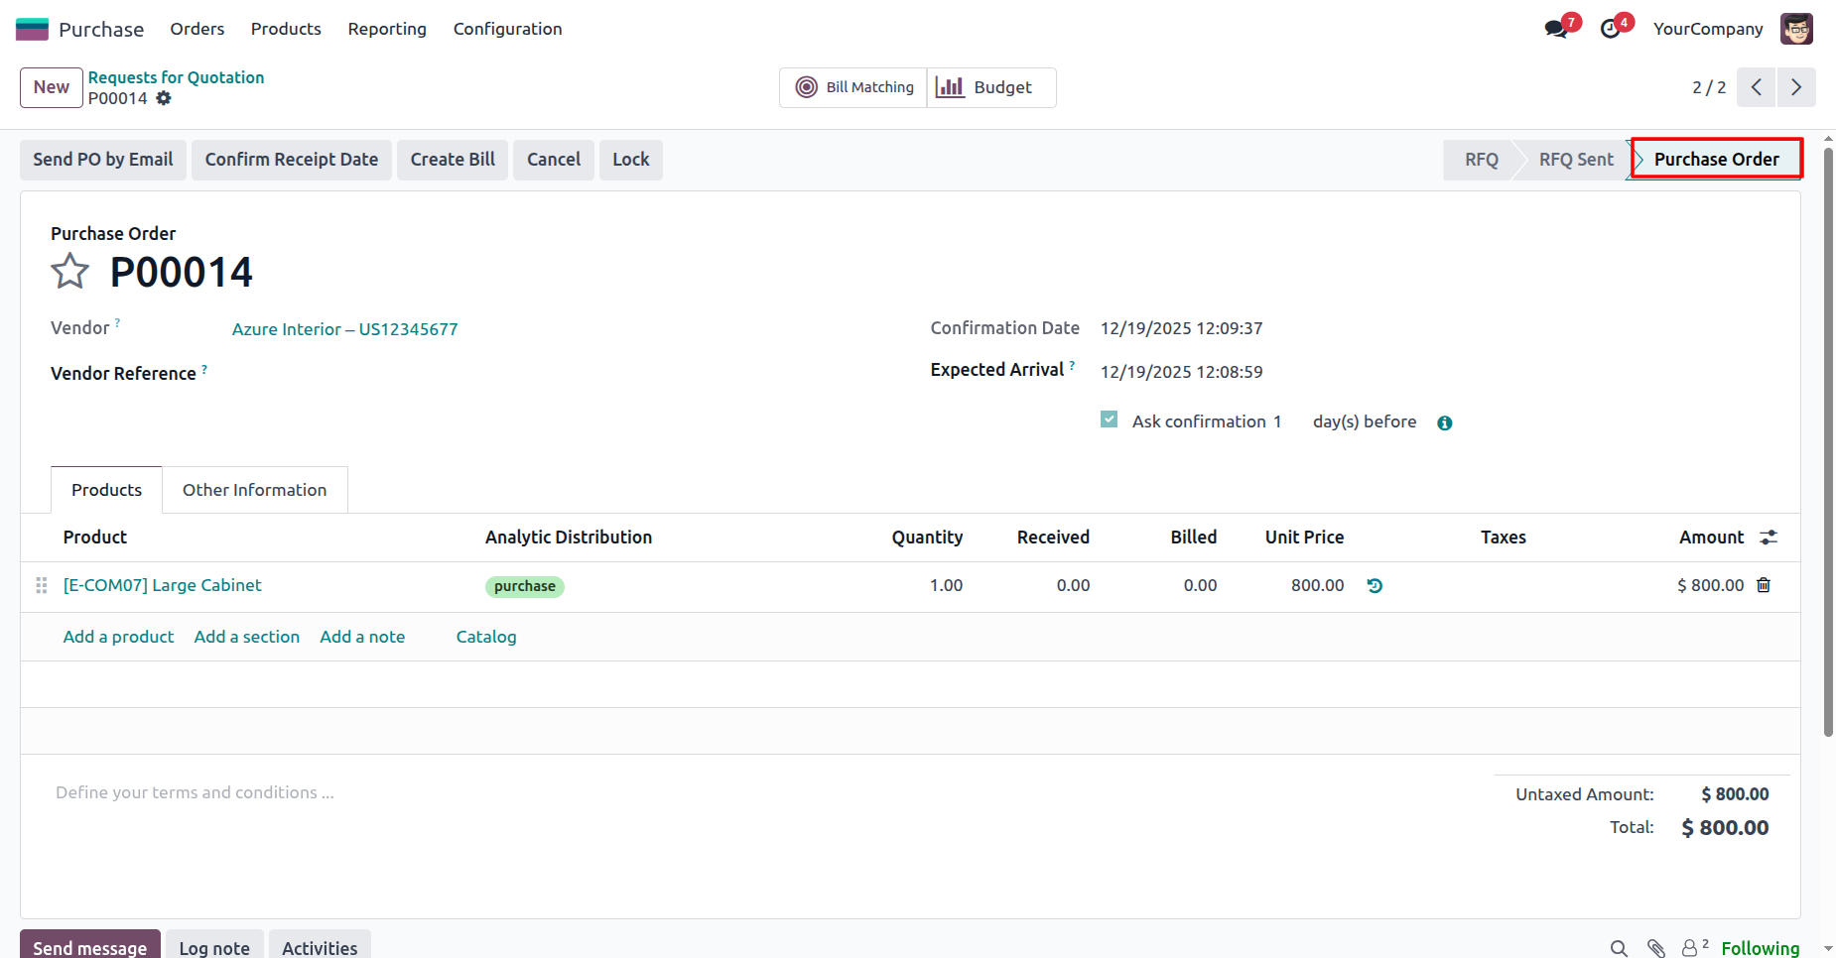
Task: Go to the previous record arrow
Action: pyautogui.click(x=1756, y=87)
